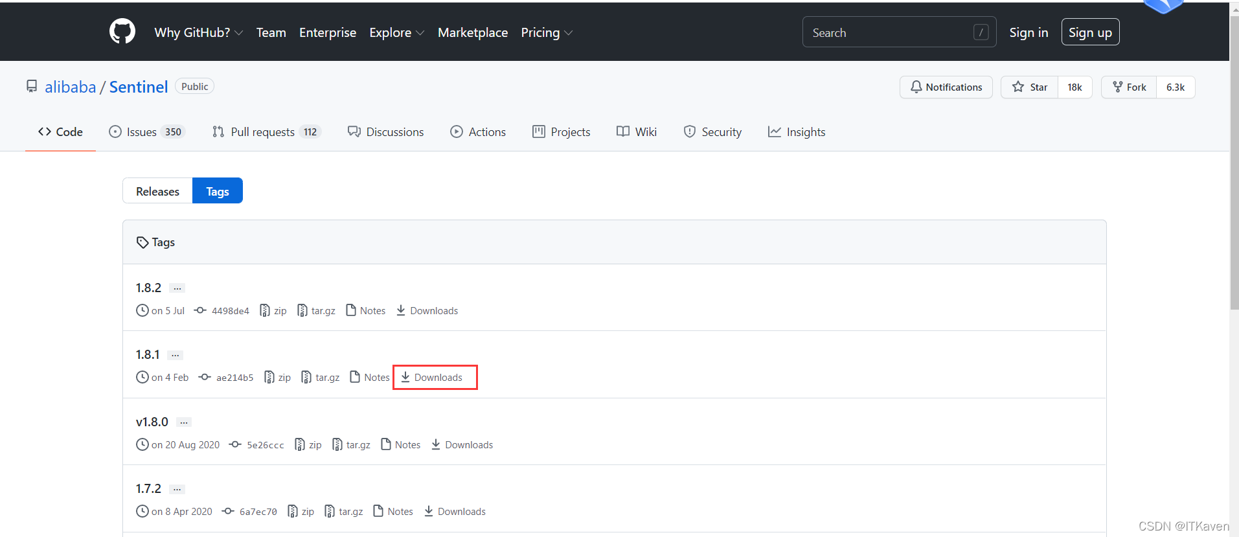Click the repository book icon
Screen dimensions: 1239x537
[32, 86]
